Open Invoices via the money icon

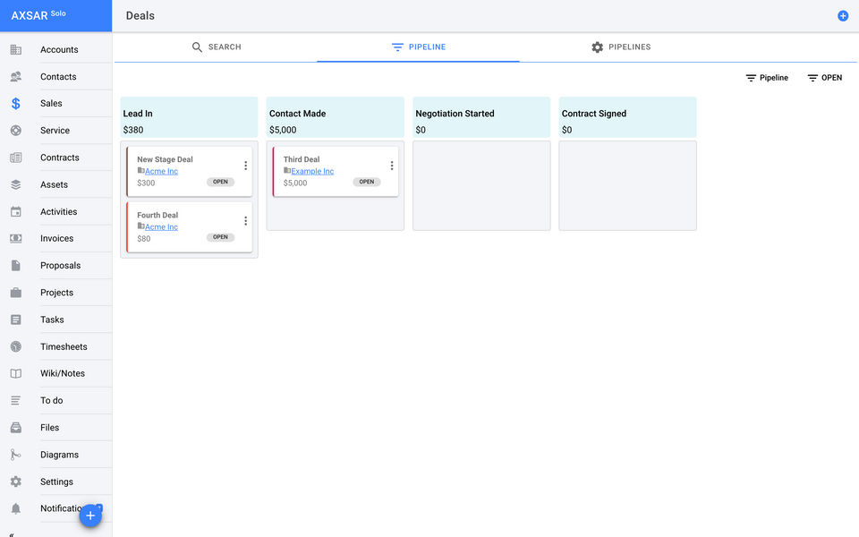tap(16, 239)
